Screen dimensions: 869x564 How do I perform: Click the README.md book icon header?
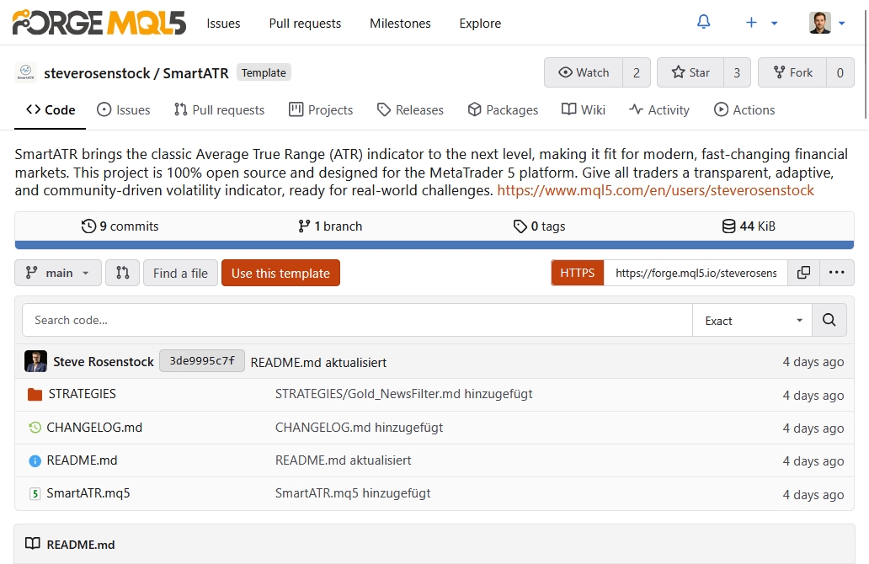tap(33, 544)
